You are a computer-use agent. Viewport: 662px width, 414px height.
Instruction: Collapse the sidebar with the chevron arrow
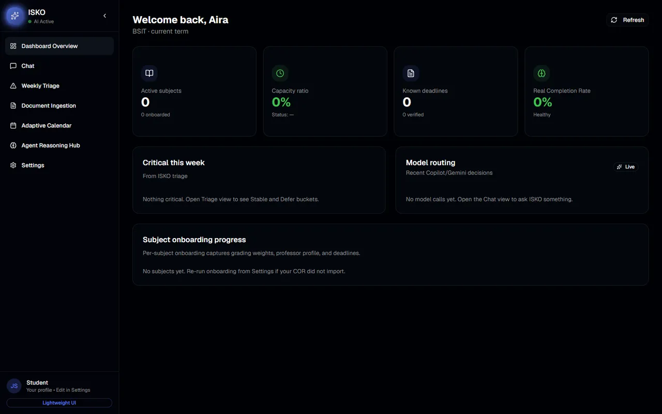coord(104,16)
